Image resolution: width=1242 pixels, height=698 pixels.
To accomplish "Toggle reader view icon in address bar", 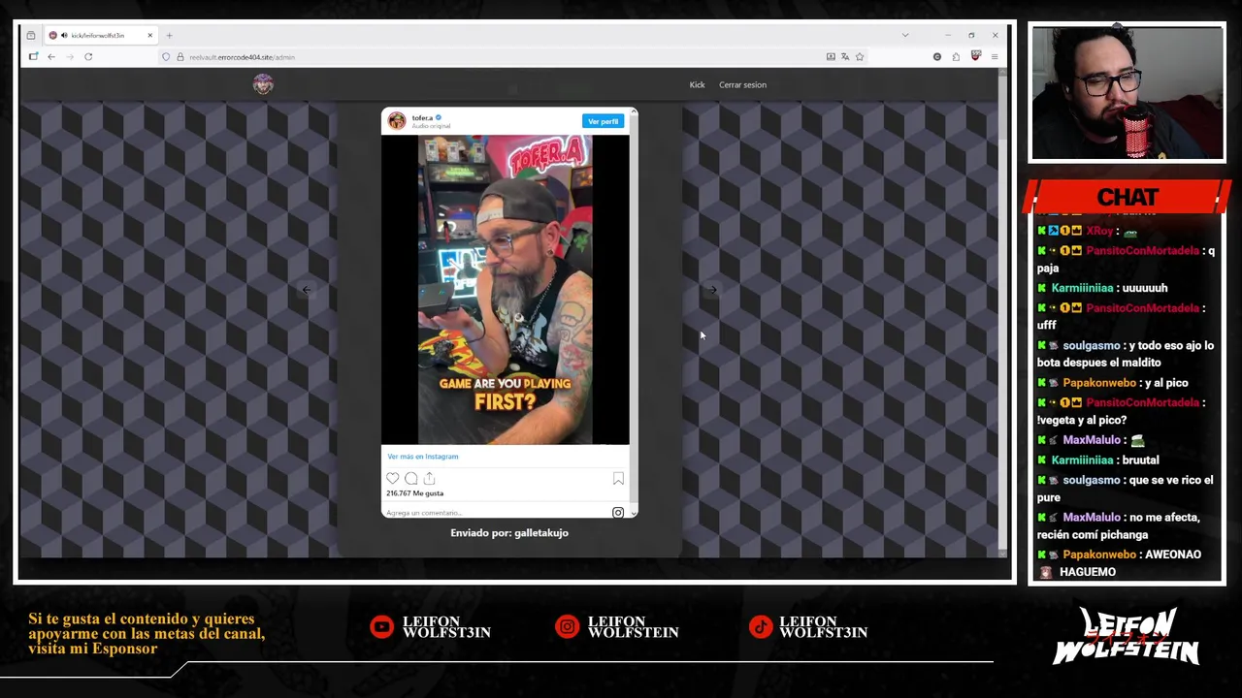I will pos(831,56).
